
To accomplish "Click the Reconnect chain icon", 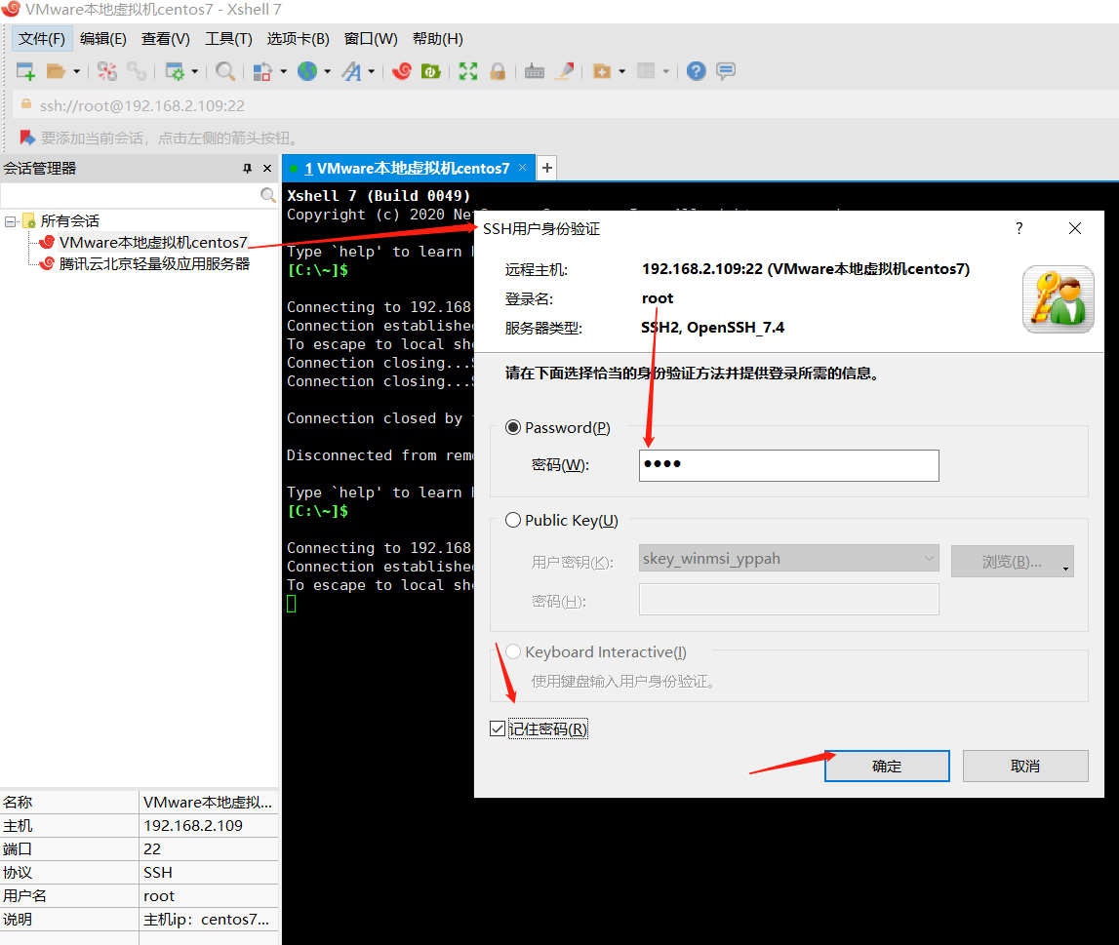I will 137,71.
